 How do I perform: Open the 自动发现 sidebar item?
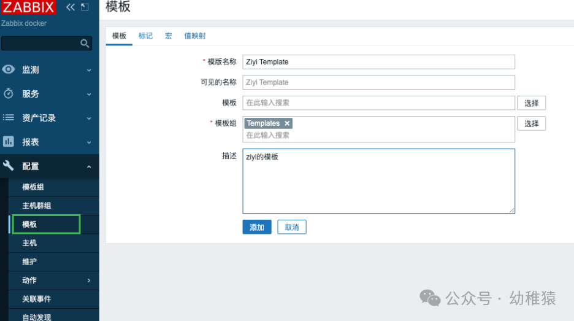click(x=54, y=316)
